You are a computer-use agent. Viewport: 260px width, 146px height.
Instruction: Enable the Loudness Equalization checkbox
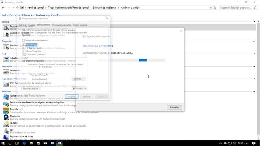coord(24,54)
